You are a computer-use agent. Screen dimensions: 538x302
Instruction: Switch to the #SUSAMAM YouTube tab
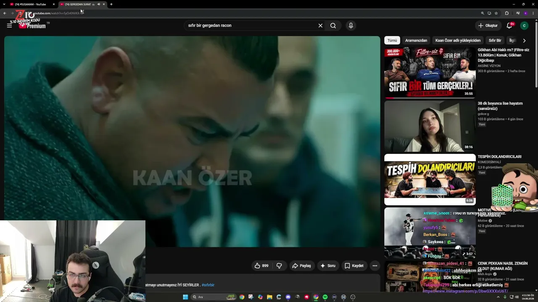32,4
